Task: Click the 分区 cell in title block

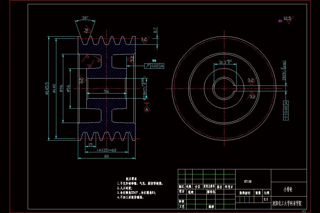Action: (197, 187)
